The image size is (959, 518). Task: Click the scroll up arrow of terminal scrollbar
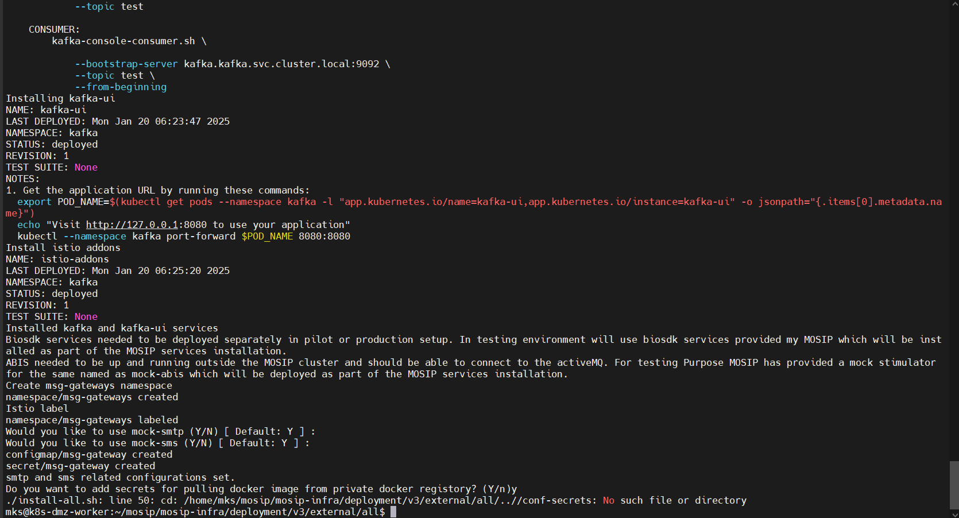(x=954, y=4)
